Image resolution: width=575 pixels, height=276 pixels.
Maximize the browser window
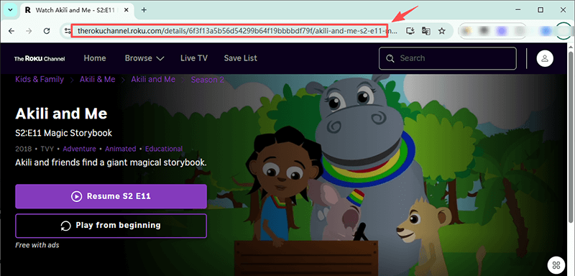point(541,10)
